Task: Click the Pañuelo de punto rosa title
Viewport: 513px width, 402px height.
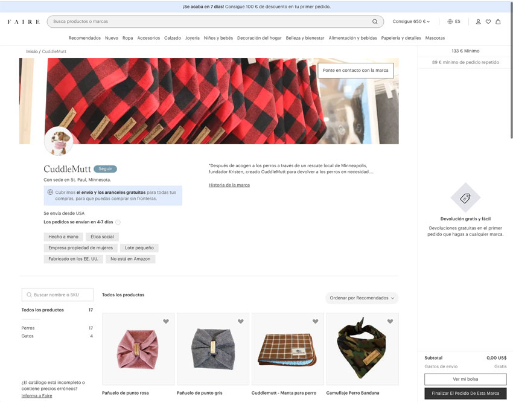Action: point(126,393)
